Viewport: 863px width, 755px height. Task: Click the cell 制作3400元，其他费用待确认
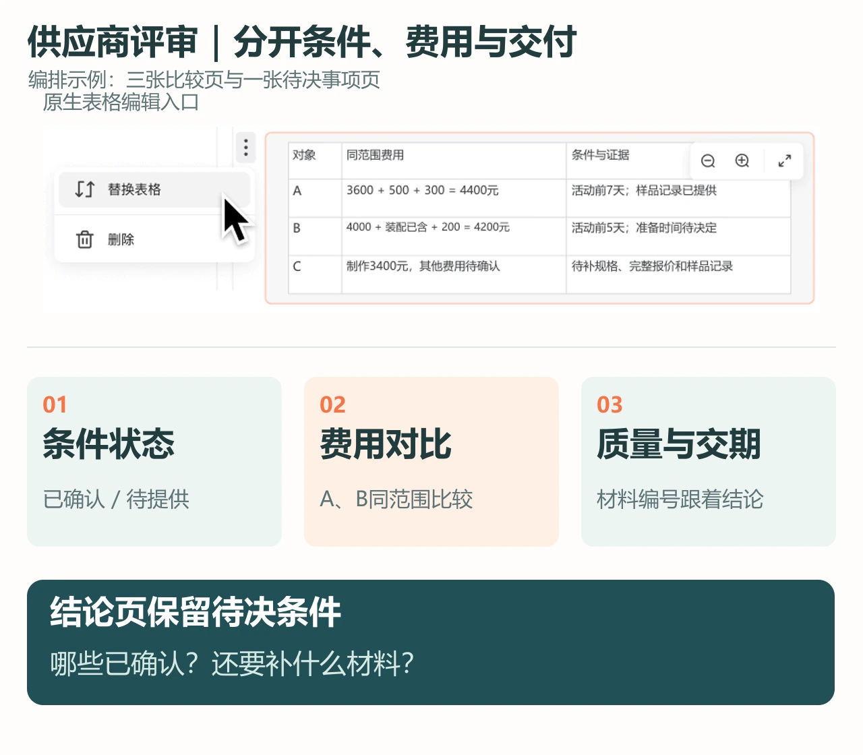tap(454, 274)
